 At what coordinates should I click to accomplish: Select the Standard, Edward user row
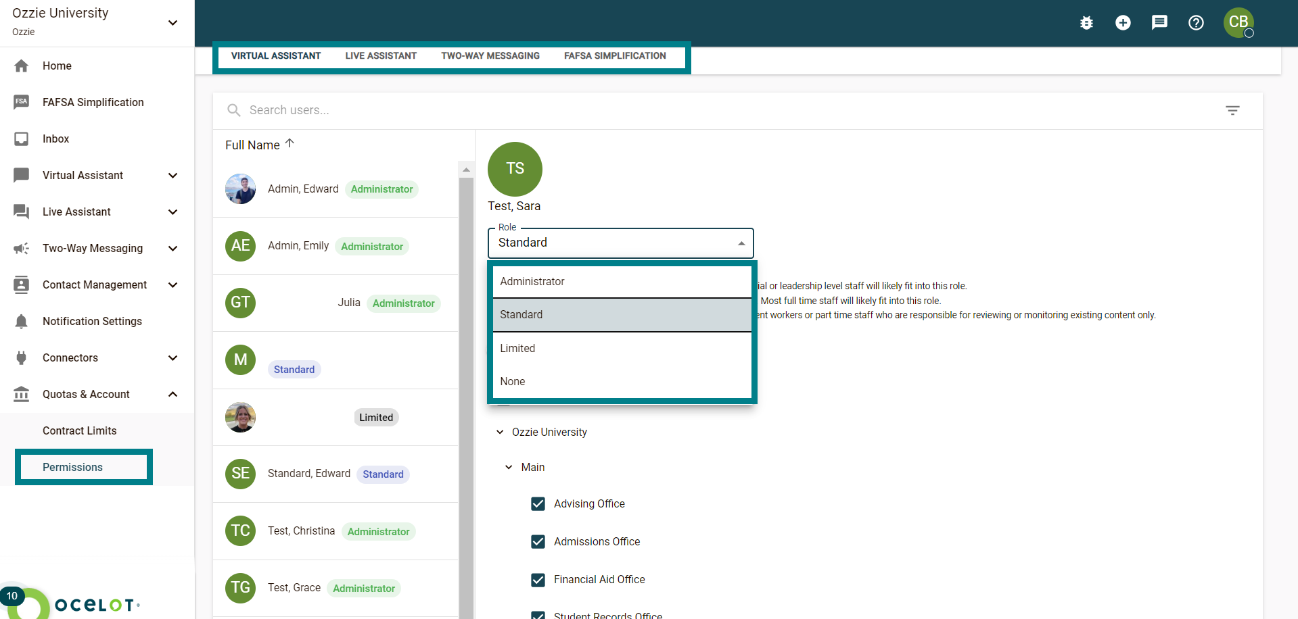335,474
